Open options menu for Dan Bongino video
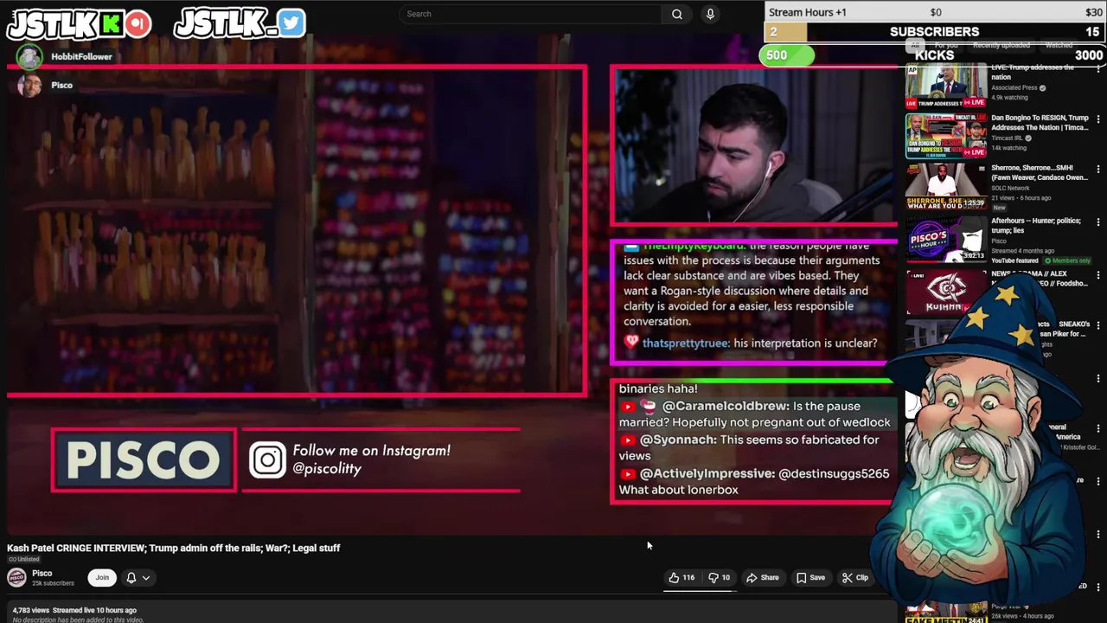 coord(1098,120)
